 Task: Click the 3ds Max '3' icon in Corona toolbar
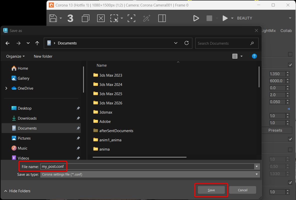tap(70, 18)
